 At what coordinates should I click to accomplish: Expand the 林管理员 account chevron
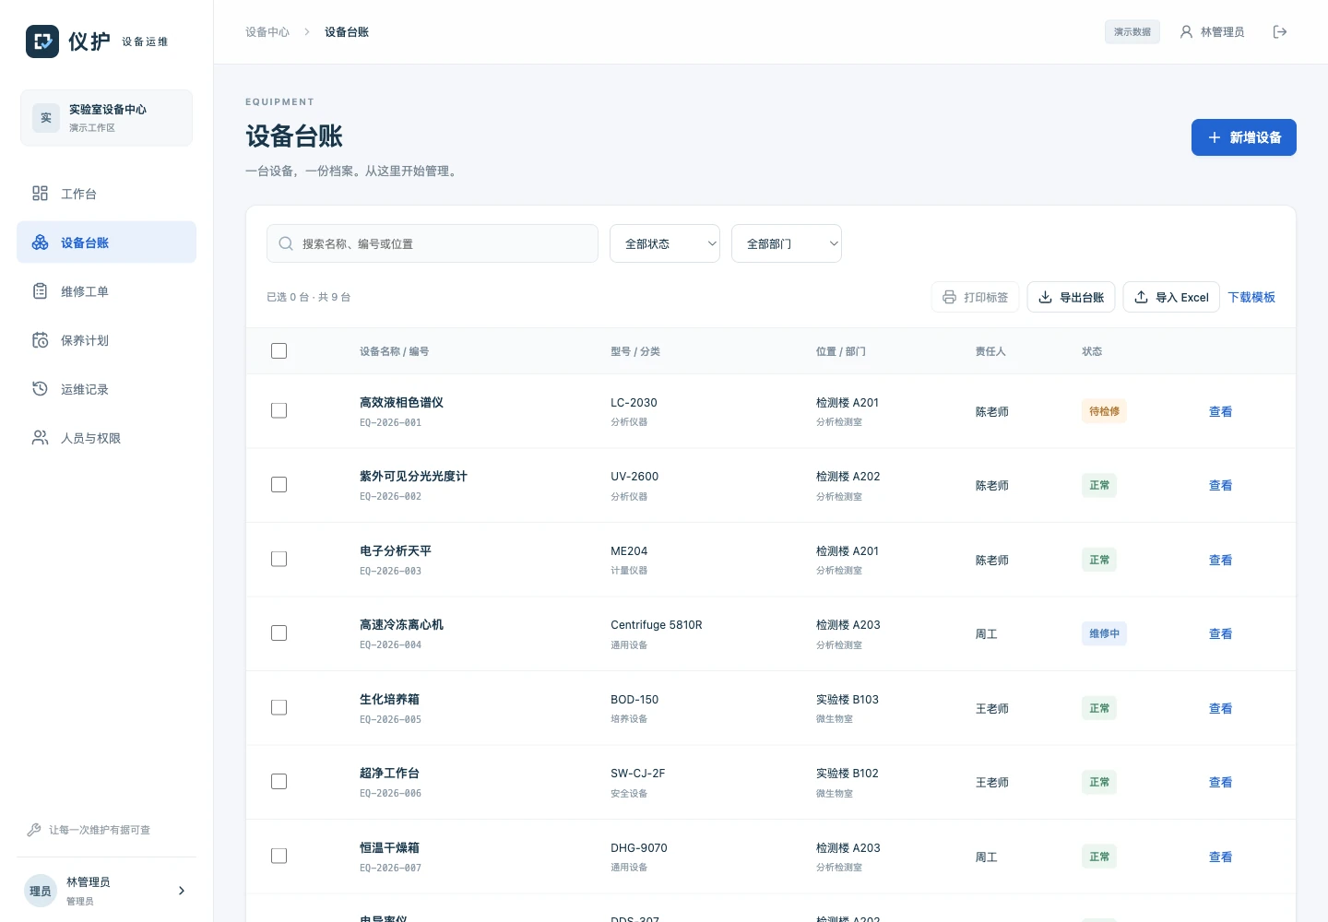(182, 891)
